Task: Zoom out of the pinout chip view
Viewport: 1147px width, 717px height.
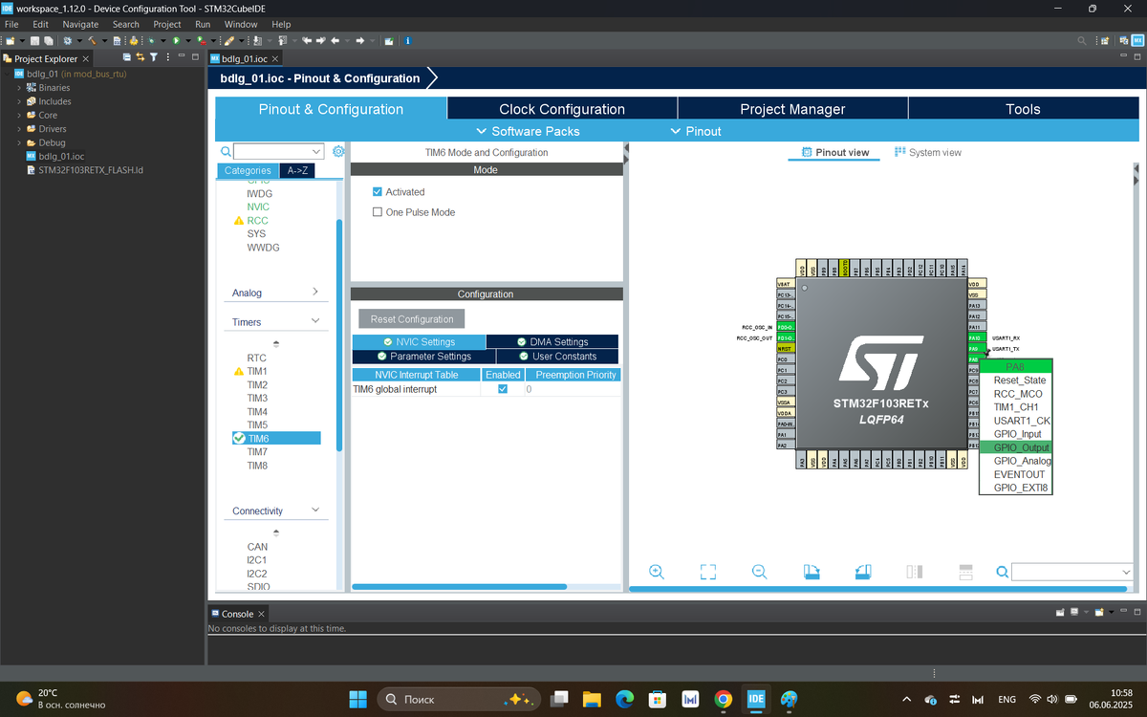Action: click(x=759, y=572)
